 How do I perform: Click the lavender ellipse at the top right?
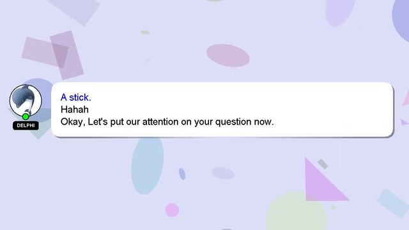coord(340,11)
